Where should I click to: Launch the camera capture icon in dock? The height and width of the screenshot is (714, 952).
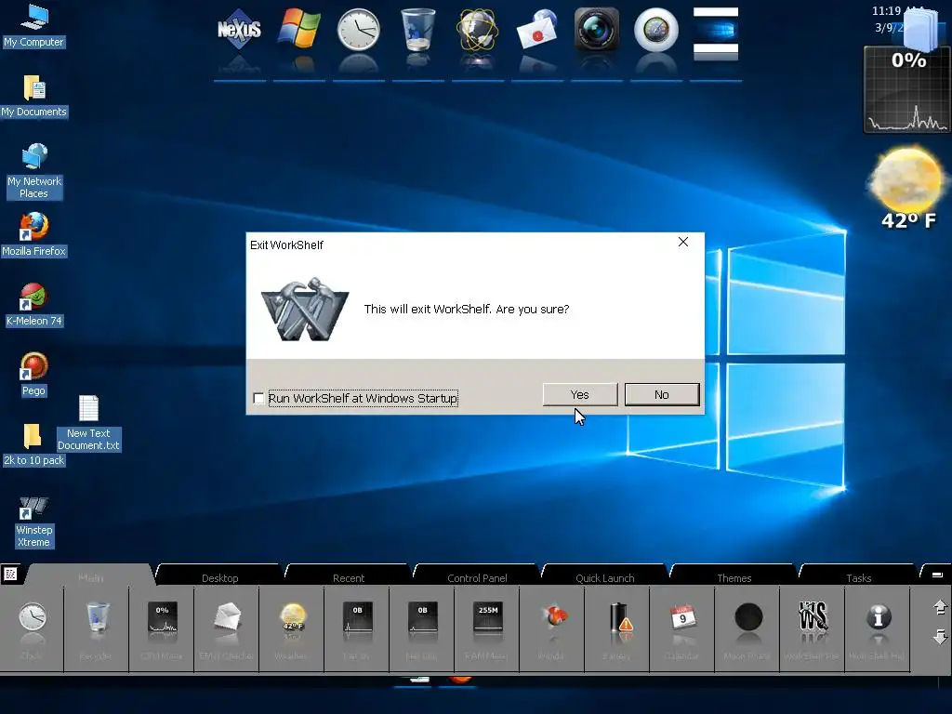point(597,29)
